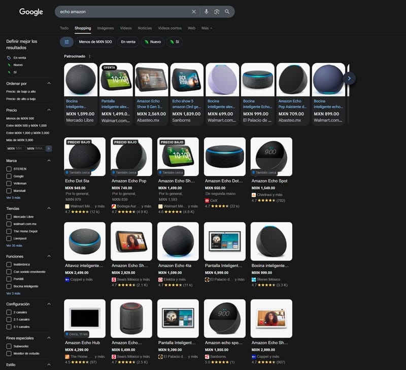Apply the 'Menos de MXN 500' chip
The image size is (406, 370).
(x=95, y=42)
